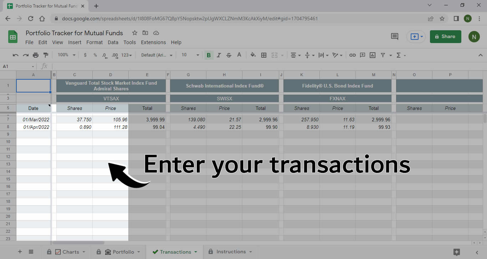Open the zoom level dropdown

tap(66, 55)
